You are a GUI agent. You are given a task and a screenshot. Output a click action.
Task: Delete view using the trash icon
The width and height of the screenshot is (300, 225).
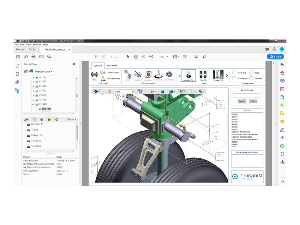34,119
